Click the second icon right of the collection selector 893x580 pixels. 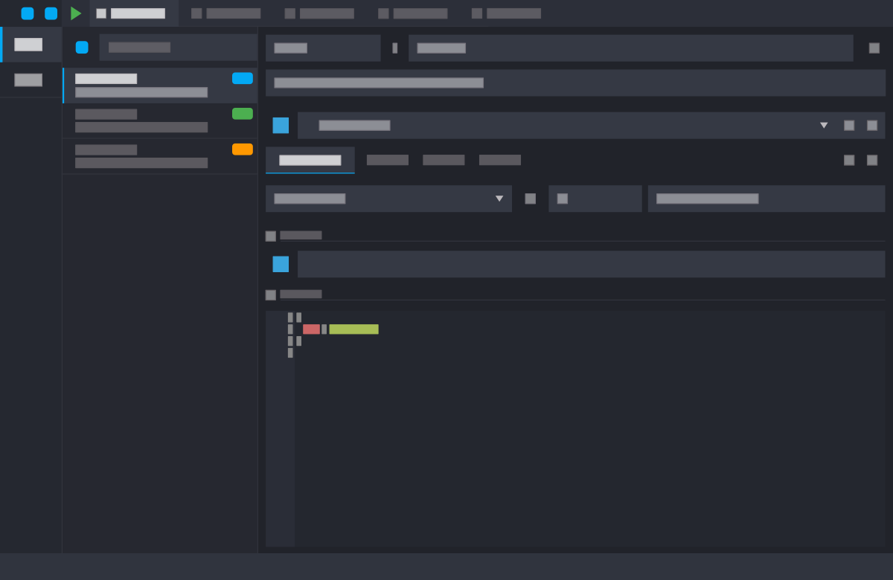(871, 125)
